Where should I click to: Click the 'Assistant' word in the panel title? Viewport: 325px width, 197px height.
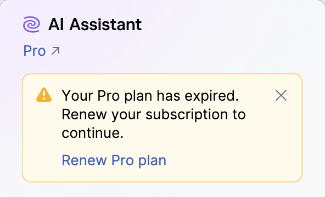point(105,25)
